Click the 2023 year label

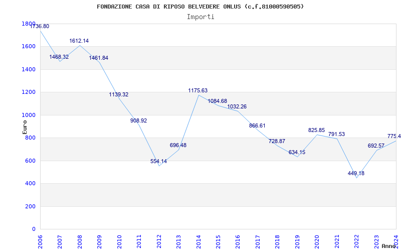tap(376, 241)
